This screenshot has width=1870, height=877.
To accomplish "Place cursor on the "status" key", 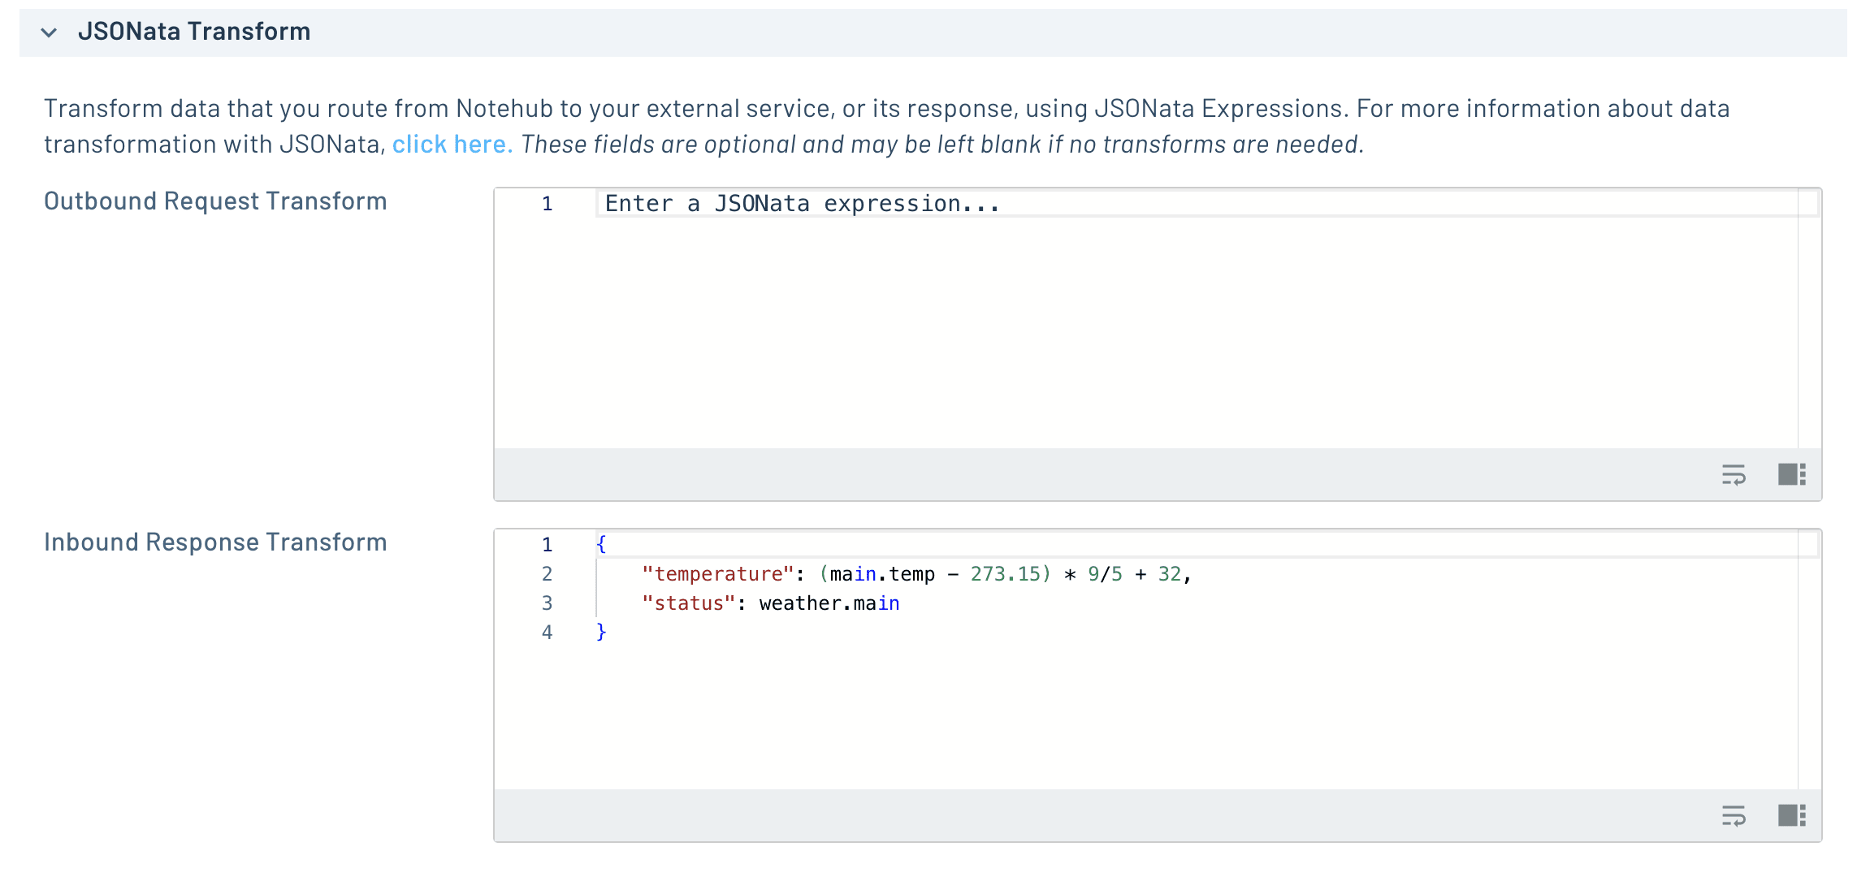I will tap(688, 603).
